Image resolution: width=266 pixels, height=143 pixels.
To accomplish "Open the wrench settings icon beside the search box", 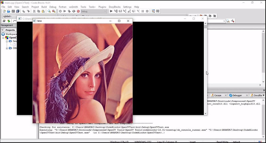I will tap(233, 21).
